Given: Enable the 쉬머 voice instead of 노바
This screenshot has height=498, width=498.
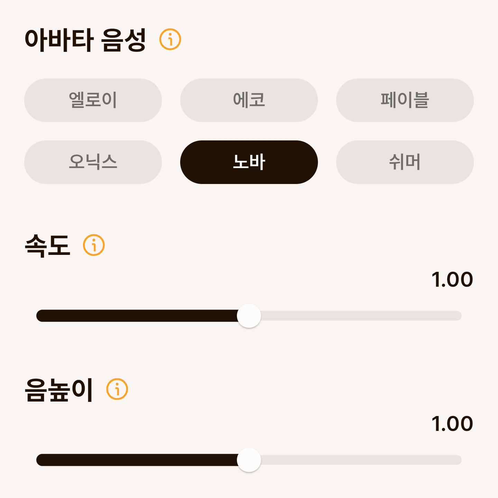Looking at the screenshot, I should [405, 162].
